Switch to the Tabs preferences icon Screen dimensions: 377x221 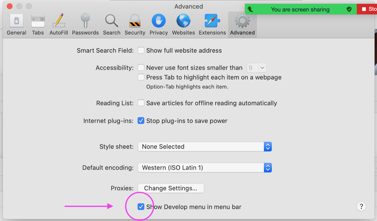[x=38, y=25]
